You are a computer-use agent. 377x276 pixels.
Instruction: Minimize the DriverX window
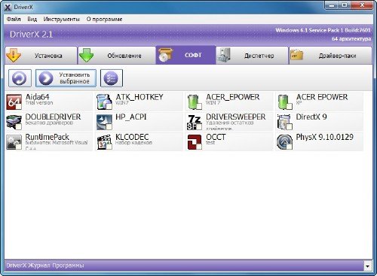tap(331, 5)
